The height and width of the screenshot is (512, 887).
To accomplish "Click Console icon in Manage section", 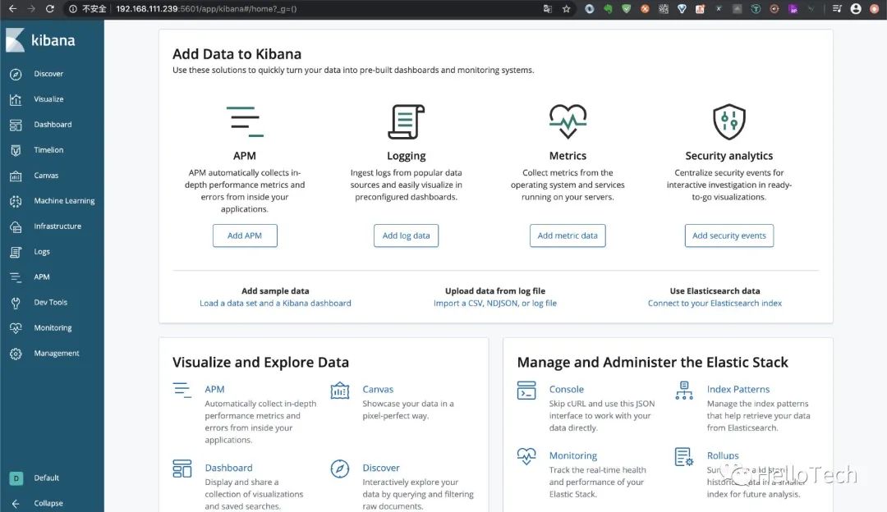I will [x=526, y=391].
